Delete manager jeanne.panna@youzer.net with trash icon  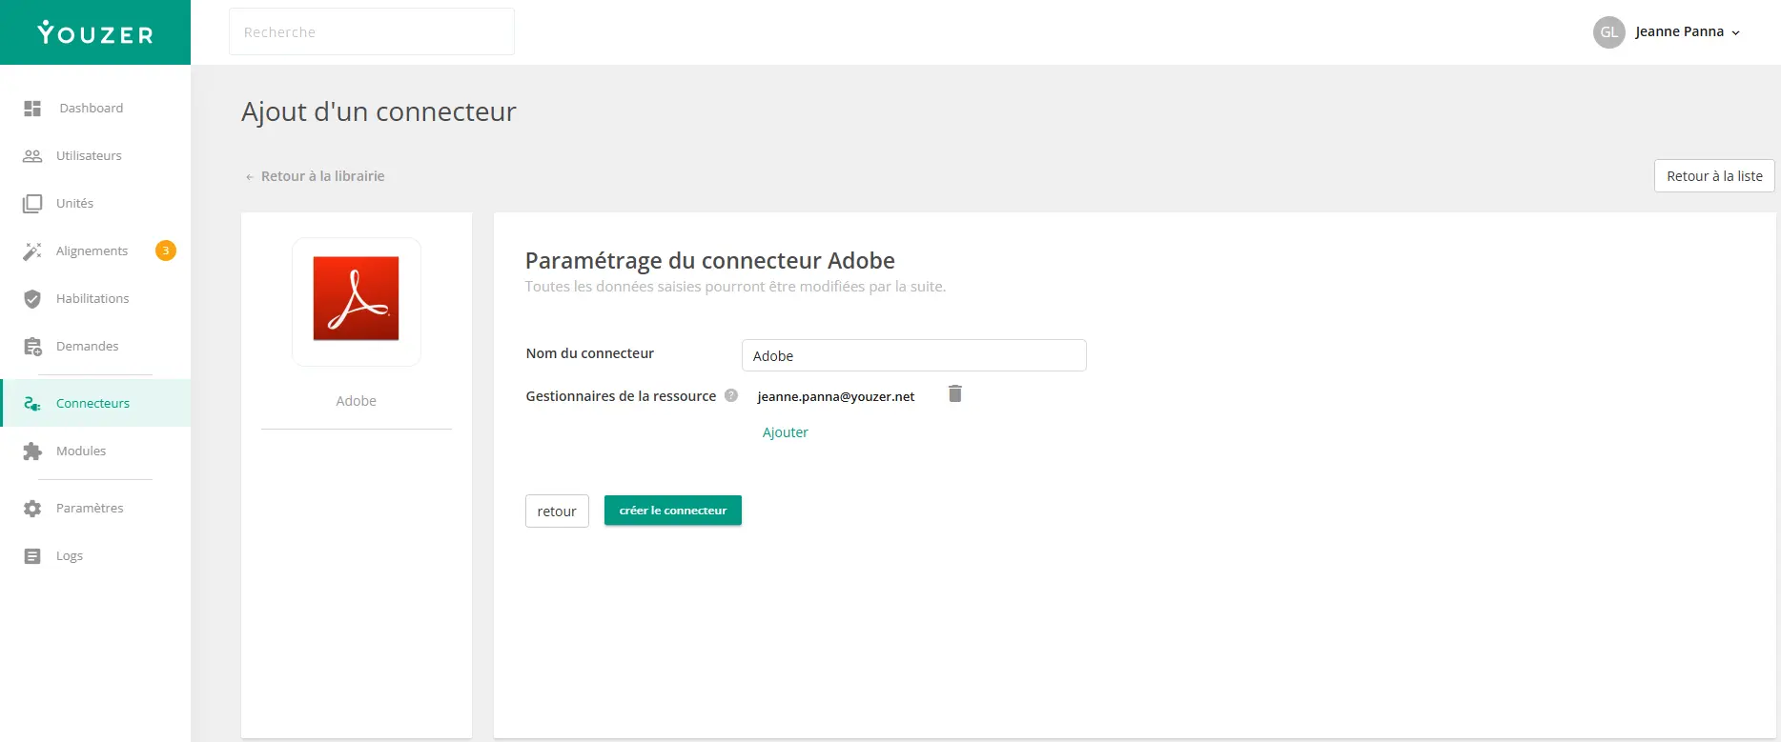coord(955,393)
